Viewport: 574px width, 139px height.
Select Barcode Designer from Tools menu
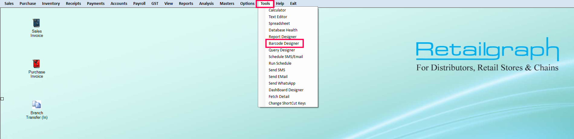pos(284,44)
